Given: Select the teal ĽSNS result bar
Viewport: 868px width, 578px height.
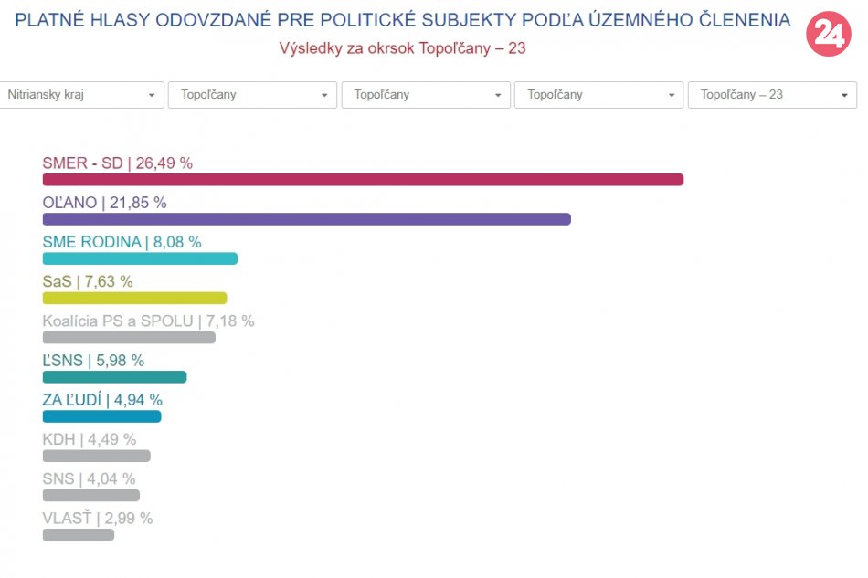Looking at the screenshot, I should click(x=114, y=377).
